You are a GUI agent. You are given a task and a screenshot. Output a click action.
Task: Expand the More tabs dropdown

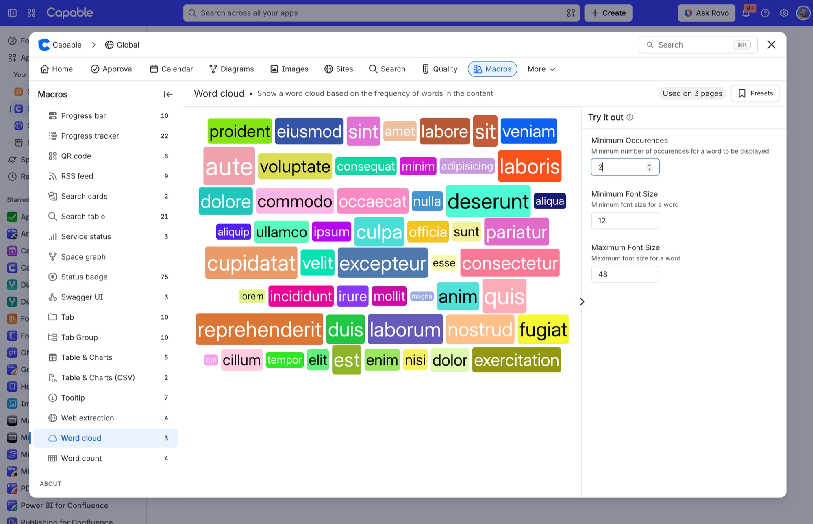(x=541, y=69)
